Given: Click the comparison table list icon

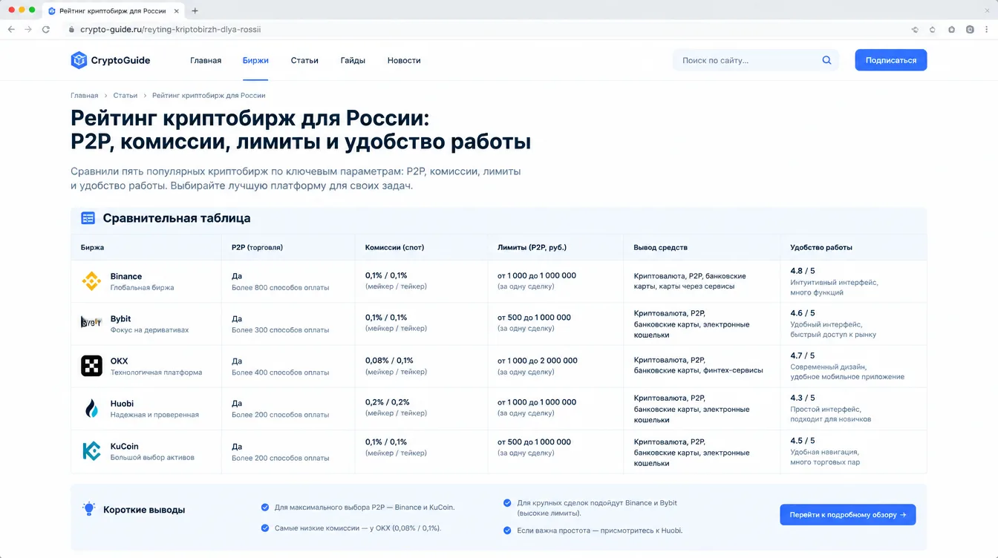Looking at the screenshot, I should (x=88, y=218).
